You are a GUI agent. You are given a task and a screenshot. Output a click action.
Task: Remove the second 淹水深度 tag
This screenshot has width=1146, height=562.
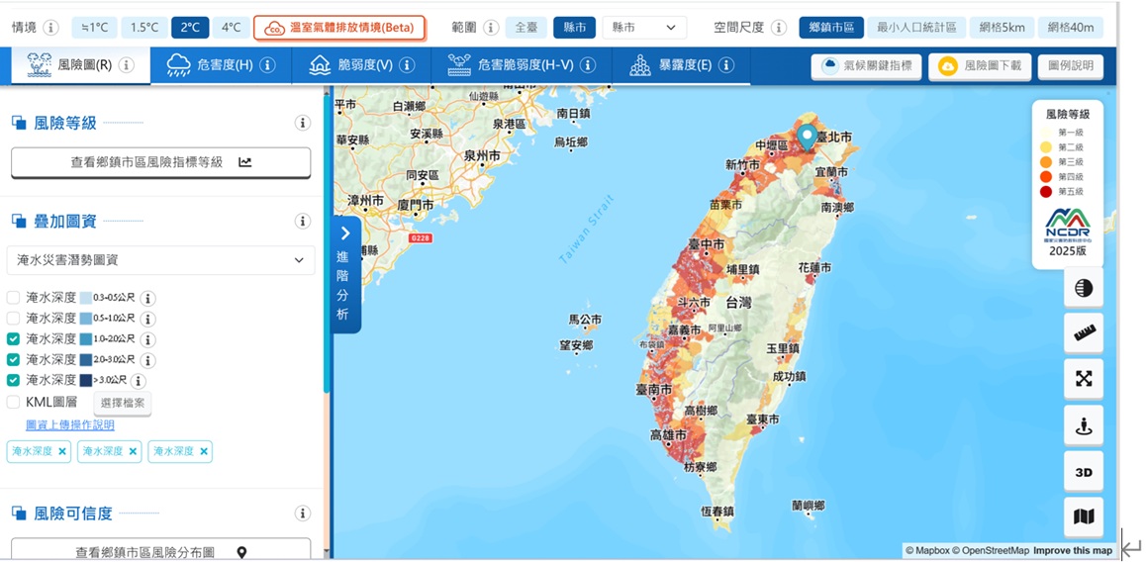pyautogui.click(x=133, y=451)
